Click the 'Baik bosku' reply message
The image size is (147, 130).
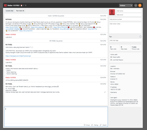click(x=32, y=87)
